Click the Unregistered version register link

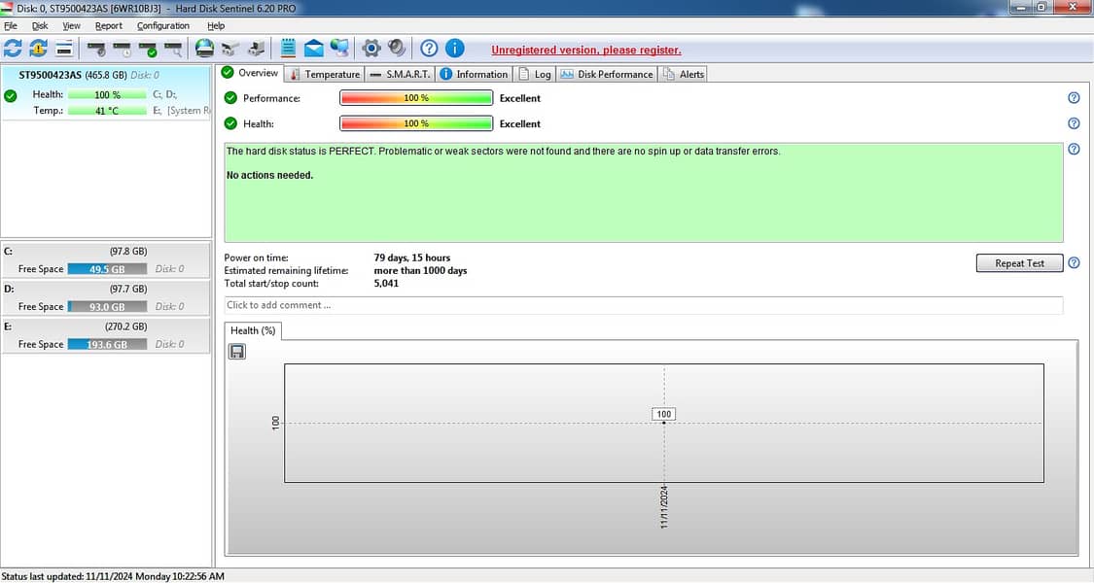coord(585,50)
